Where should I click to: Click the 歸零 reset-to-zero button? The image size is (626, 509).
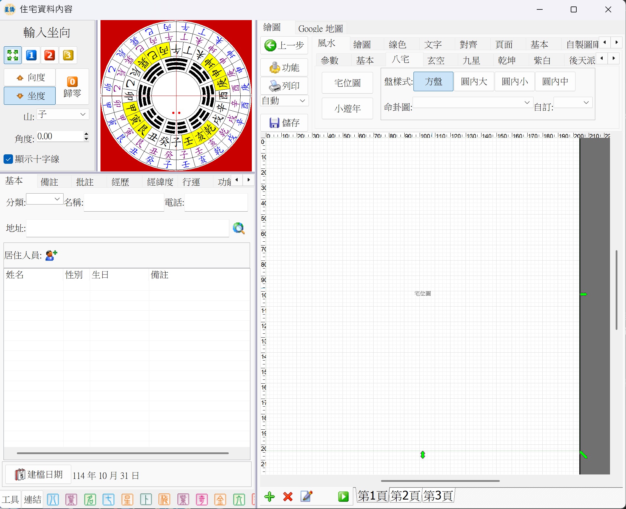click(72, 87)
